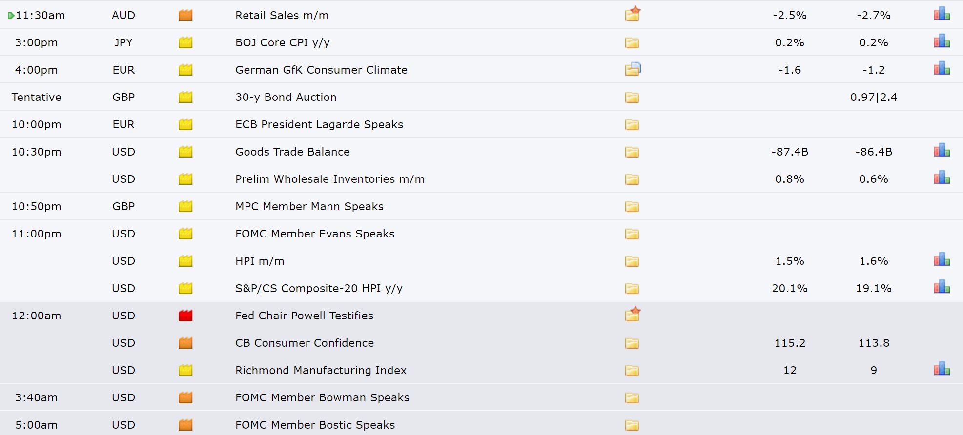Open detail folder for FOMC Member Bowman Speaks
Image resolution: width=963 pixels, height=435 pixels.
[632, 397]
